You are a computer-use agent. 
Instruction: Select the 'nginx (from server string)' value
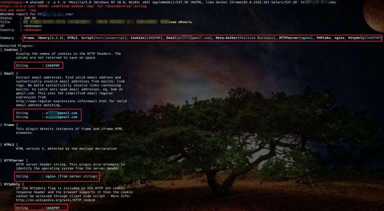click(71, 176)
